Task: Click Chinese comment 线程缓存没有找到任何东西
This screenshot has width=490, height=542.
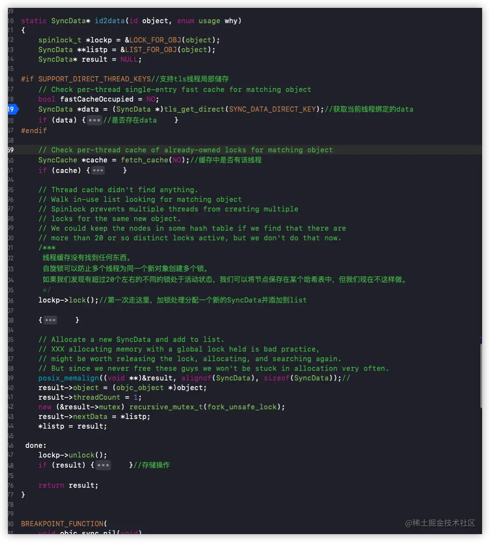Action: pyautogui.click(x=87, y=258)
